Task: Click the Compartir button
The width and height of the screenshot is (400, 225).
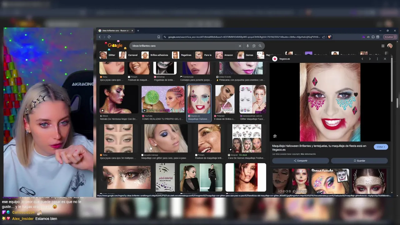Action: click(x=300, y=161)
